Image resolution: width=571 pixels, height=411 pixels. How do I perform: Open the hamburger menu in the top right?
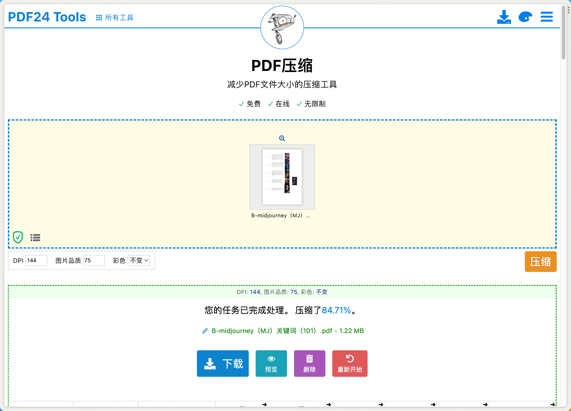(546, 16)
